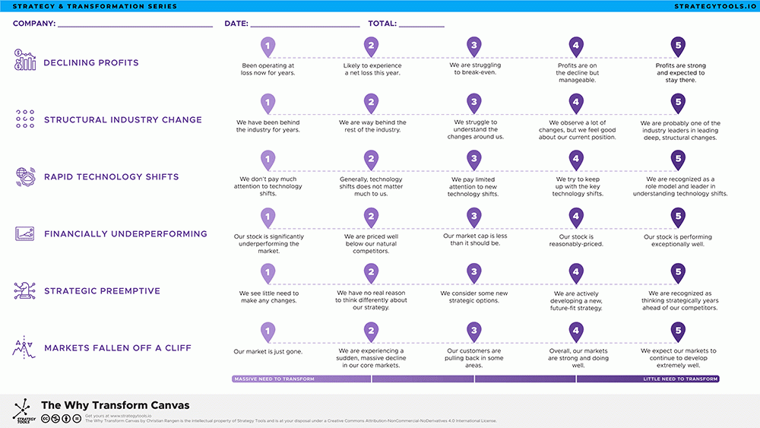Click the Strategy Tools logo in footer
Viewport: 760px width, 428px height.
point(24,411)
